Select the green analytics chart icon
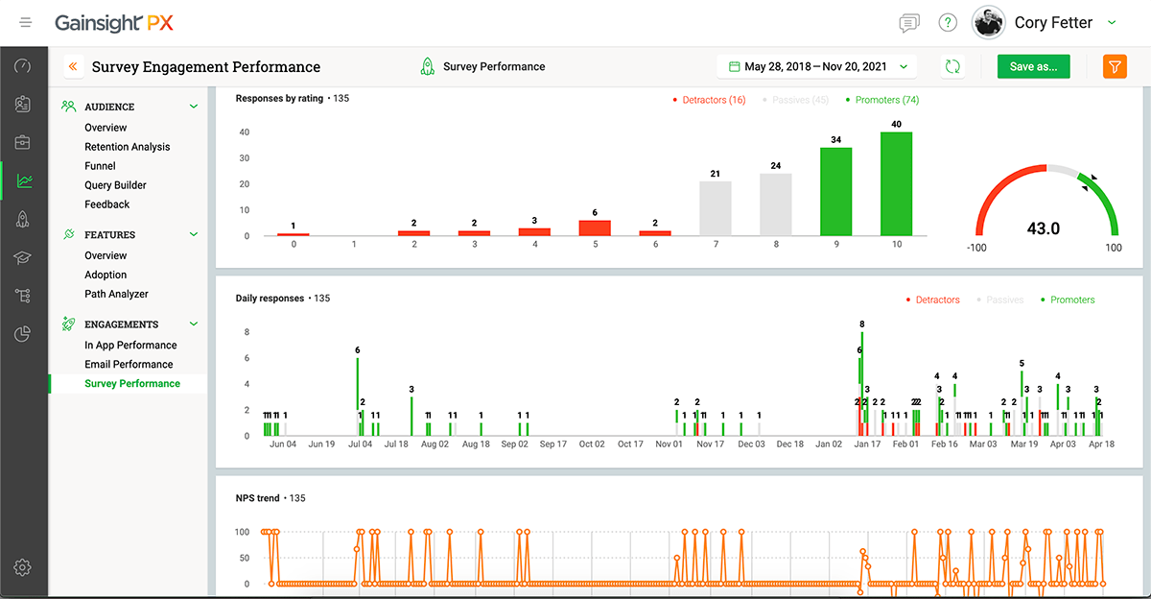1151x599 pixels. [x=22, y=181]
